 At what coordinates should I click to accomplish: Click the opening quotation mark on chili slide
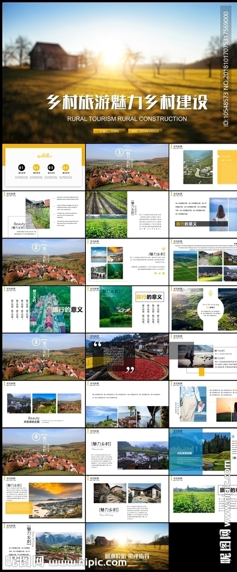(x=98, y=344)
